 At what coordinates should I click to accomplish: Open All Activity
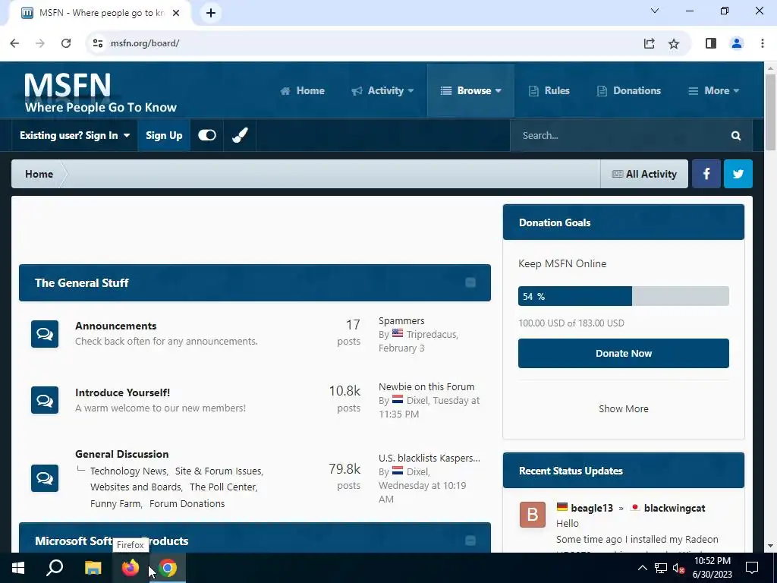(x=644, y=174)
